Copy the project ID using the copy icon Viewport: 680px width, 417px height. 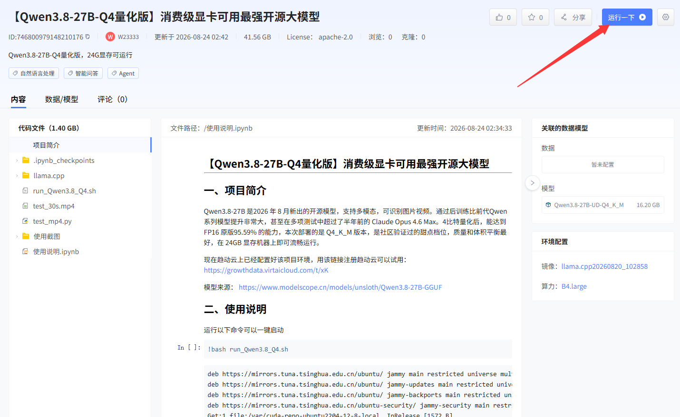[87, 37]
